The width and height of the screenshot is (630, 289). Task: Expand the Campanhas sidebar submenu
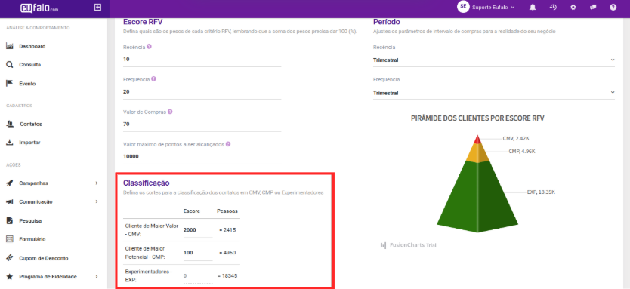[97, 183]
